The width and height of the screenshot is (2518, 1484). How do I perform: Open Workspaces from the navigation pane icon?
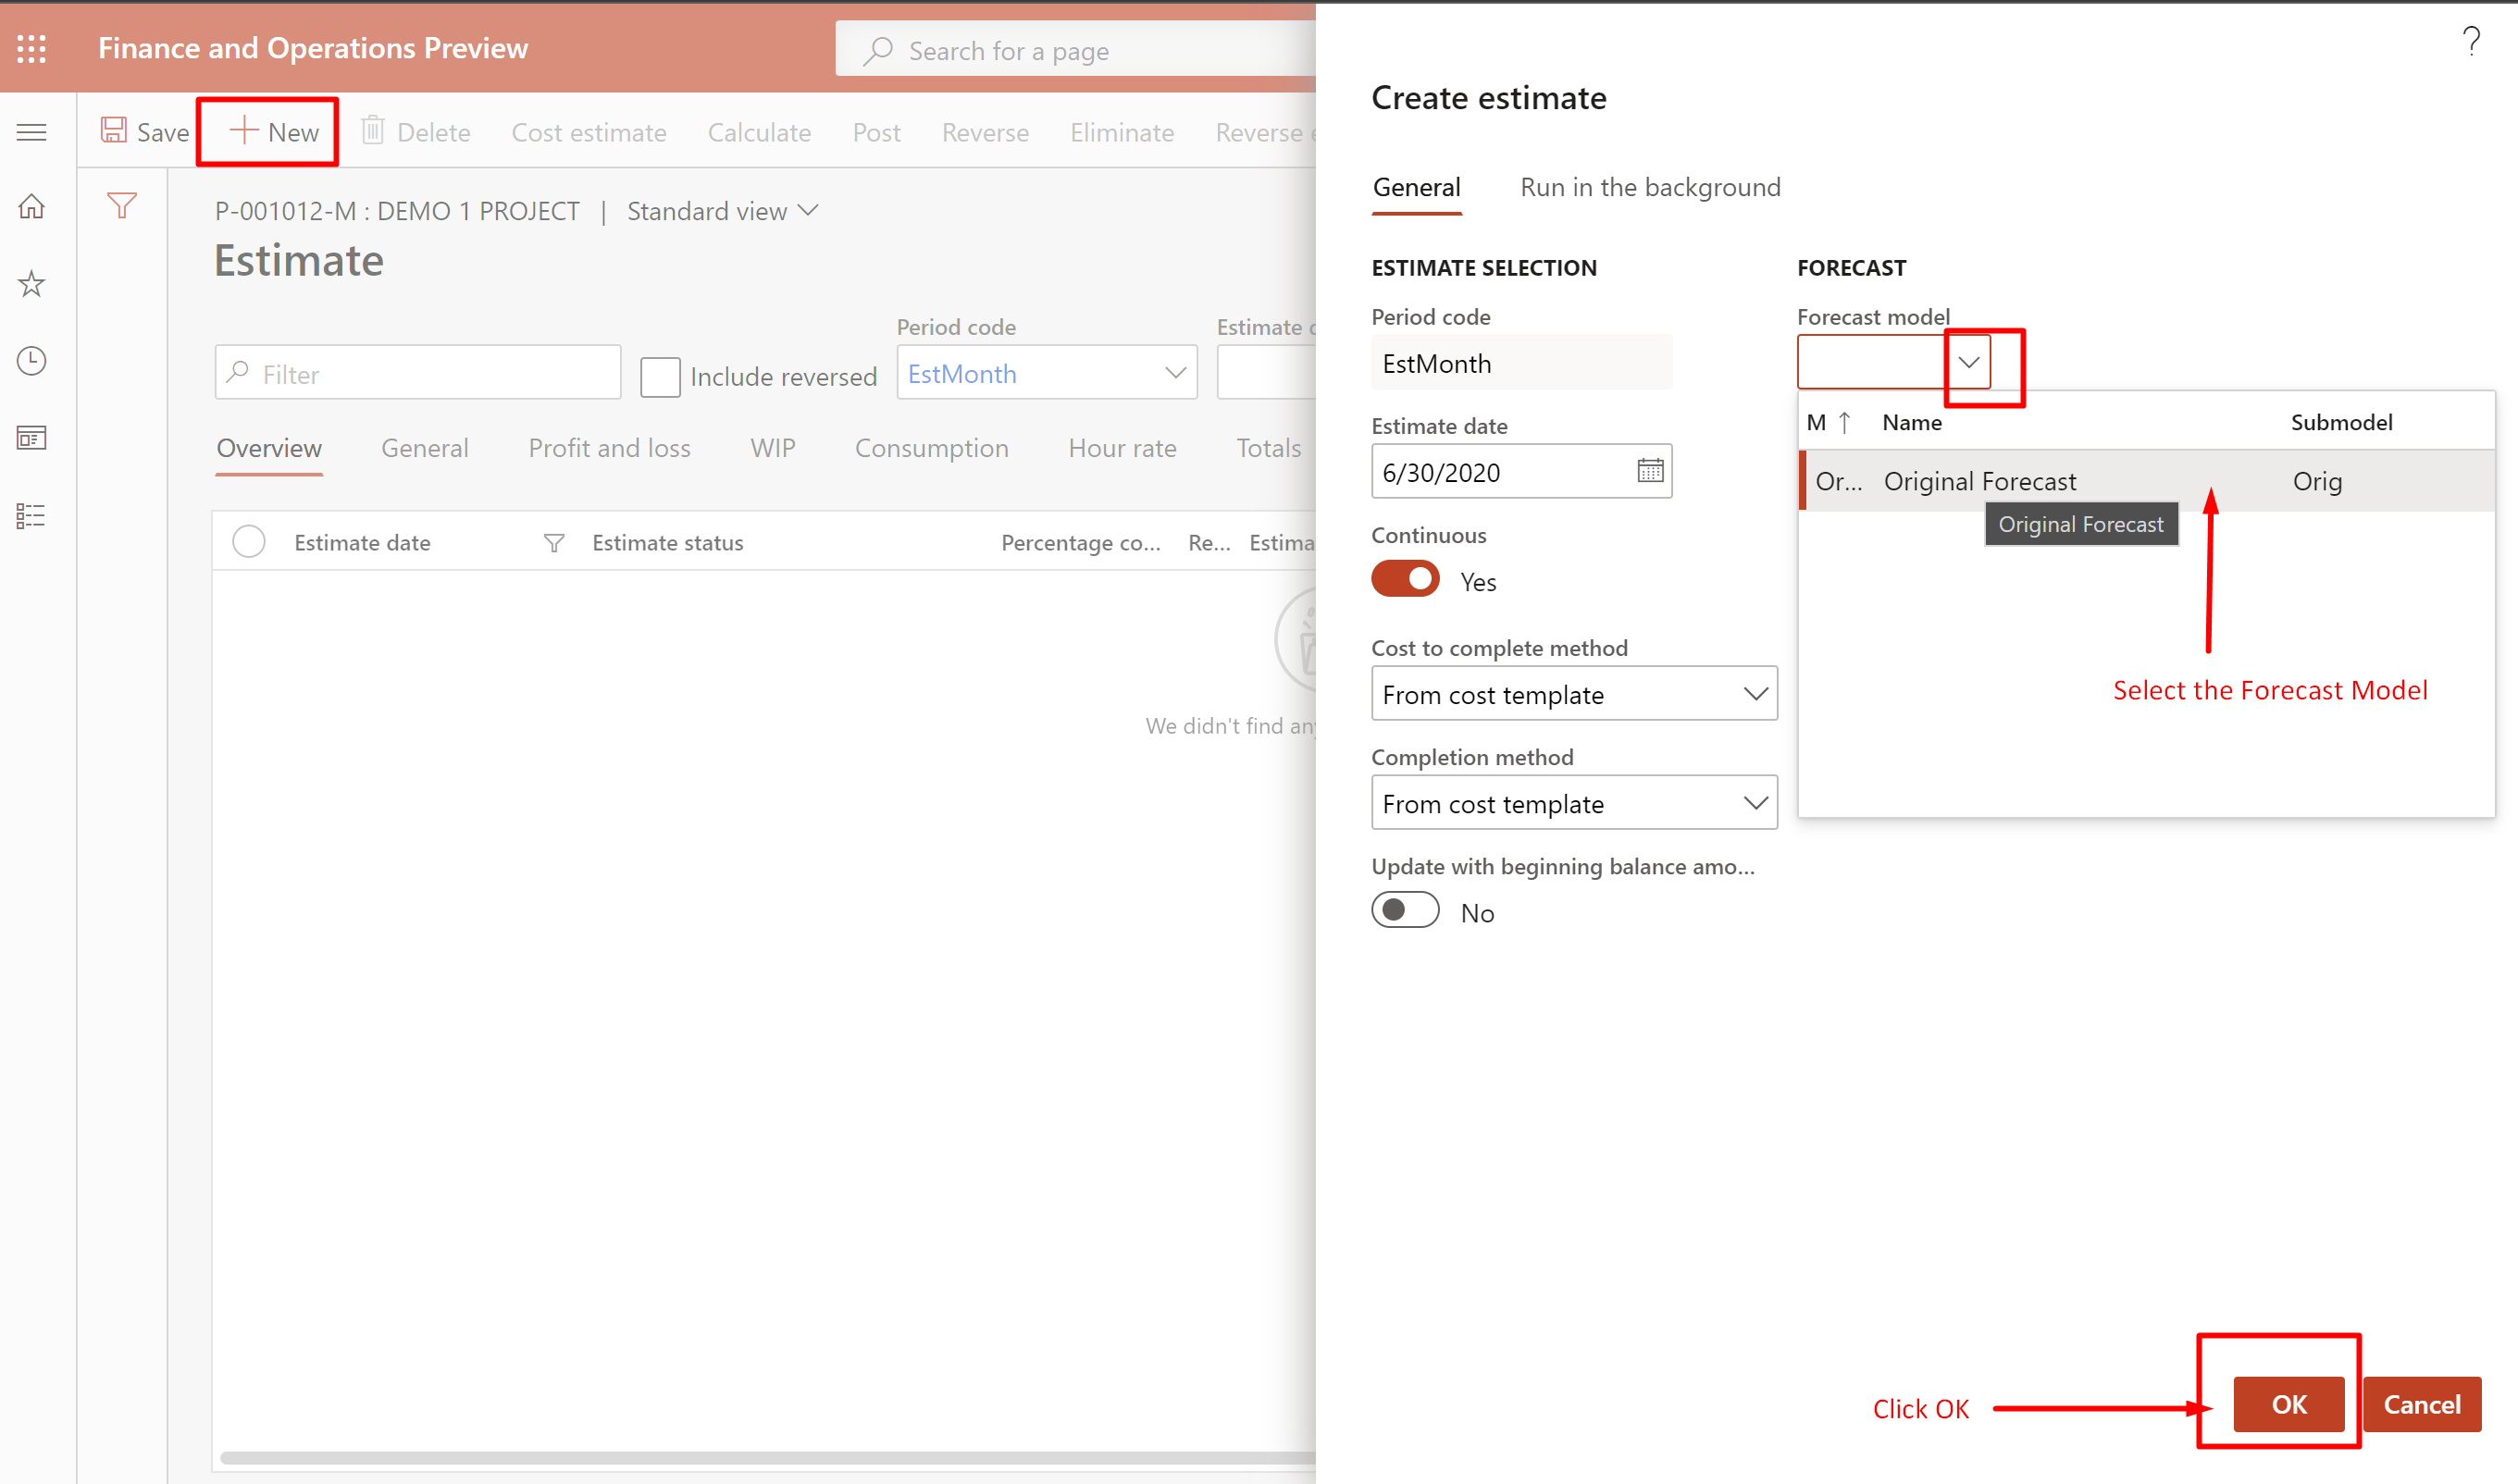(x=31, y=437)
